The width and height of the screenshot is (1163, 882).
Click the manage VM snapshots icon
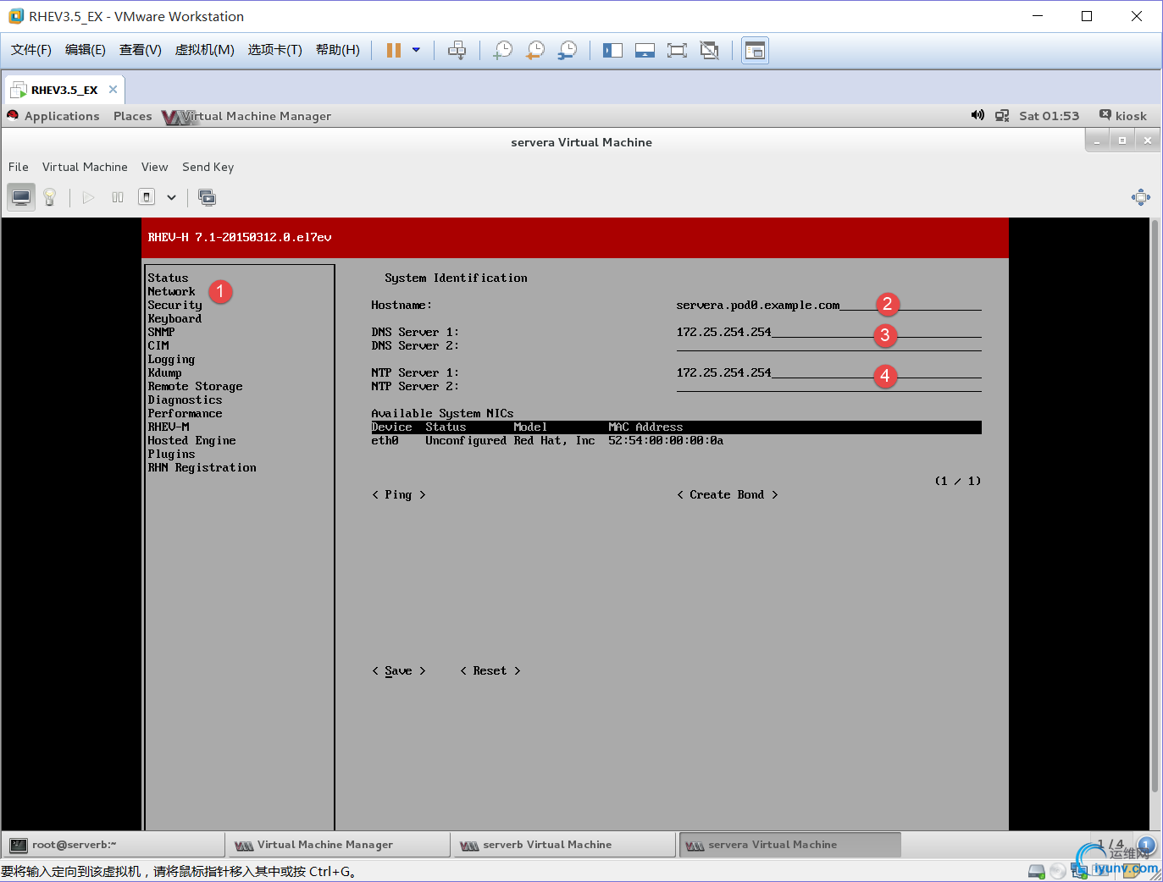pyautogui.click(x=207, y=197)
